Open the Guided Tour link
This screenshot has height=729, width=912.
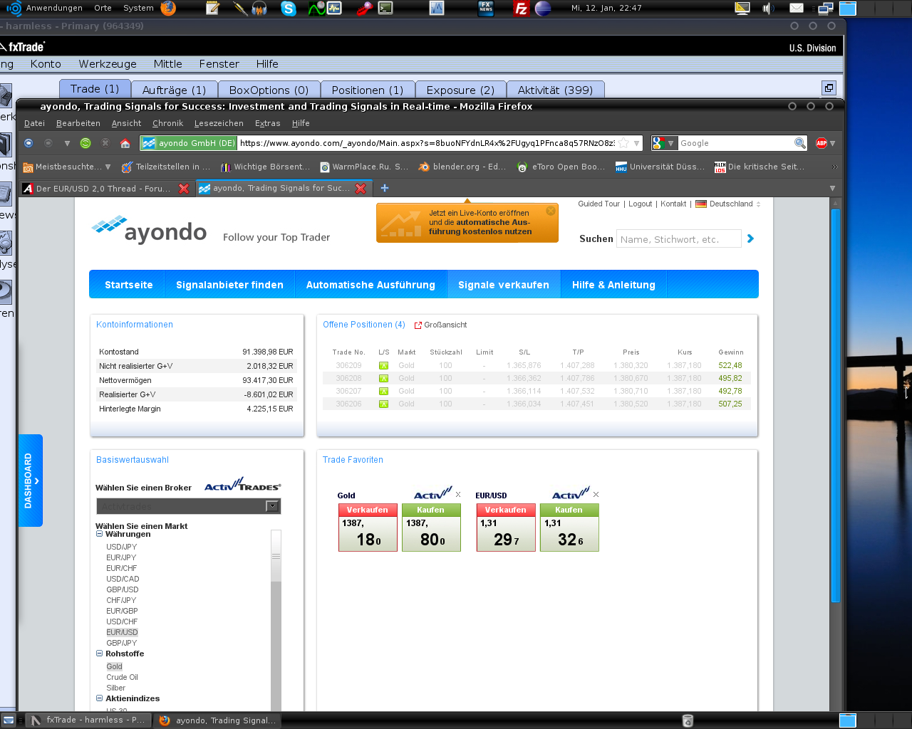pos(598,204)
